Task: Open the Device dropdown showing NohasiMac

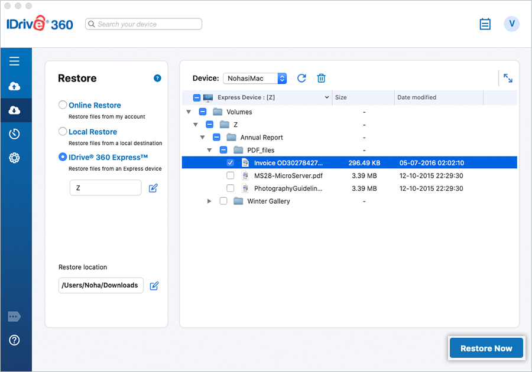Action: 254,79
